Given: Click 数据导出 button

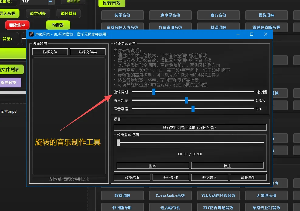Looking at the screenshot, I should click(x=248, y=177).
